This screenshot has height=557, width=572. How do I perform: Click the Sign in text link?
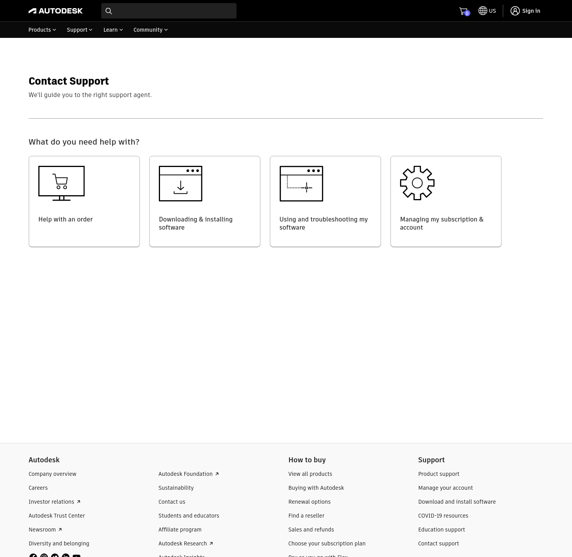click(531, 11)
